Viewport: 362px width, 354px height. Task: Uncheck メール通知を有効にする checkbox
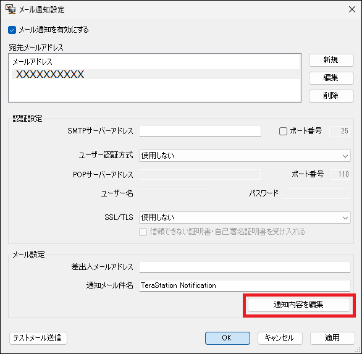point(12,30)
